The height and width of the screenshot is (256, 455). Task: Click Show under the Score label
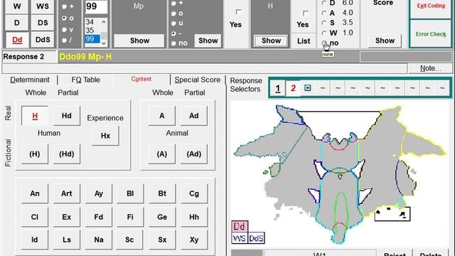click(x=385, y=41)
